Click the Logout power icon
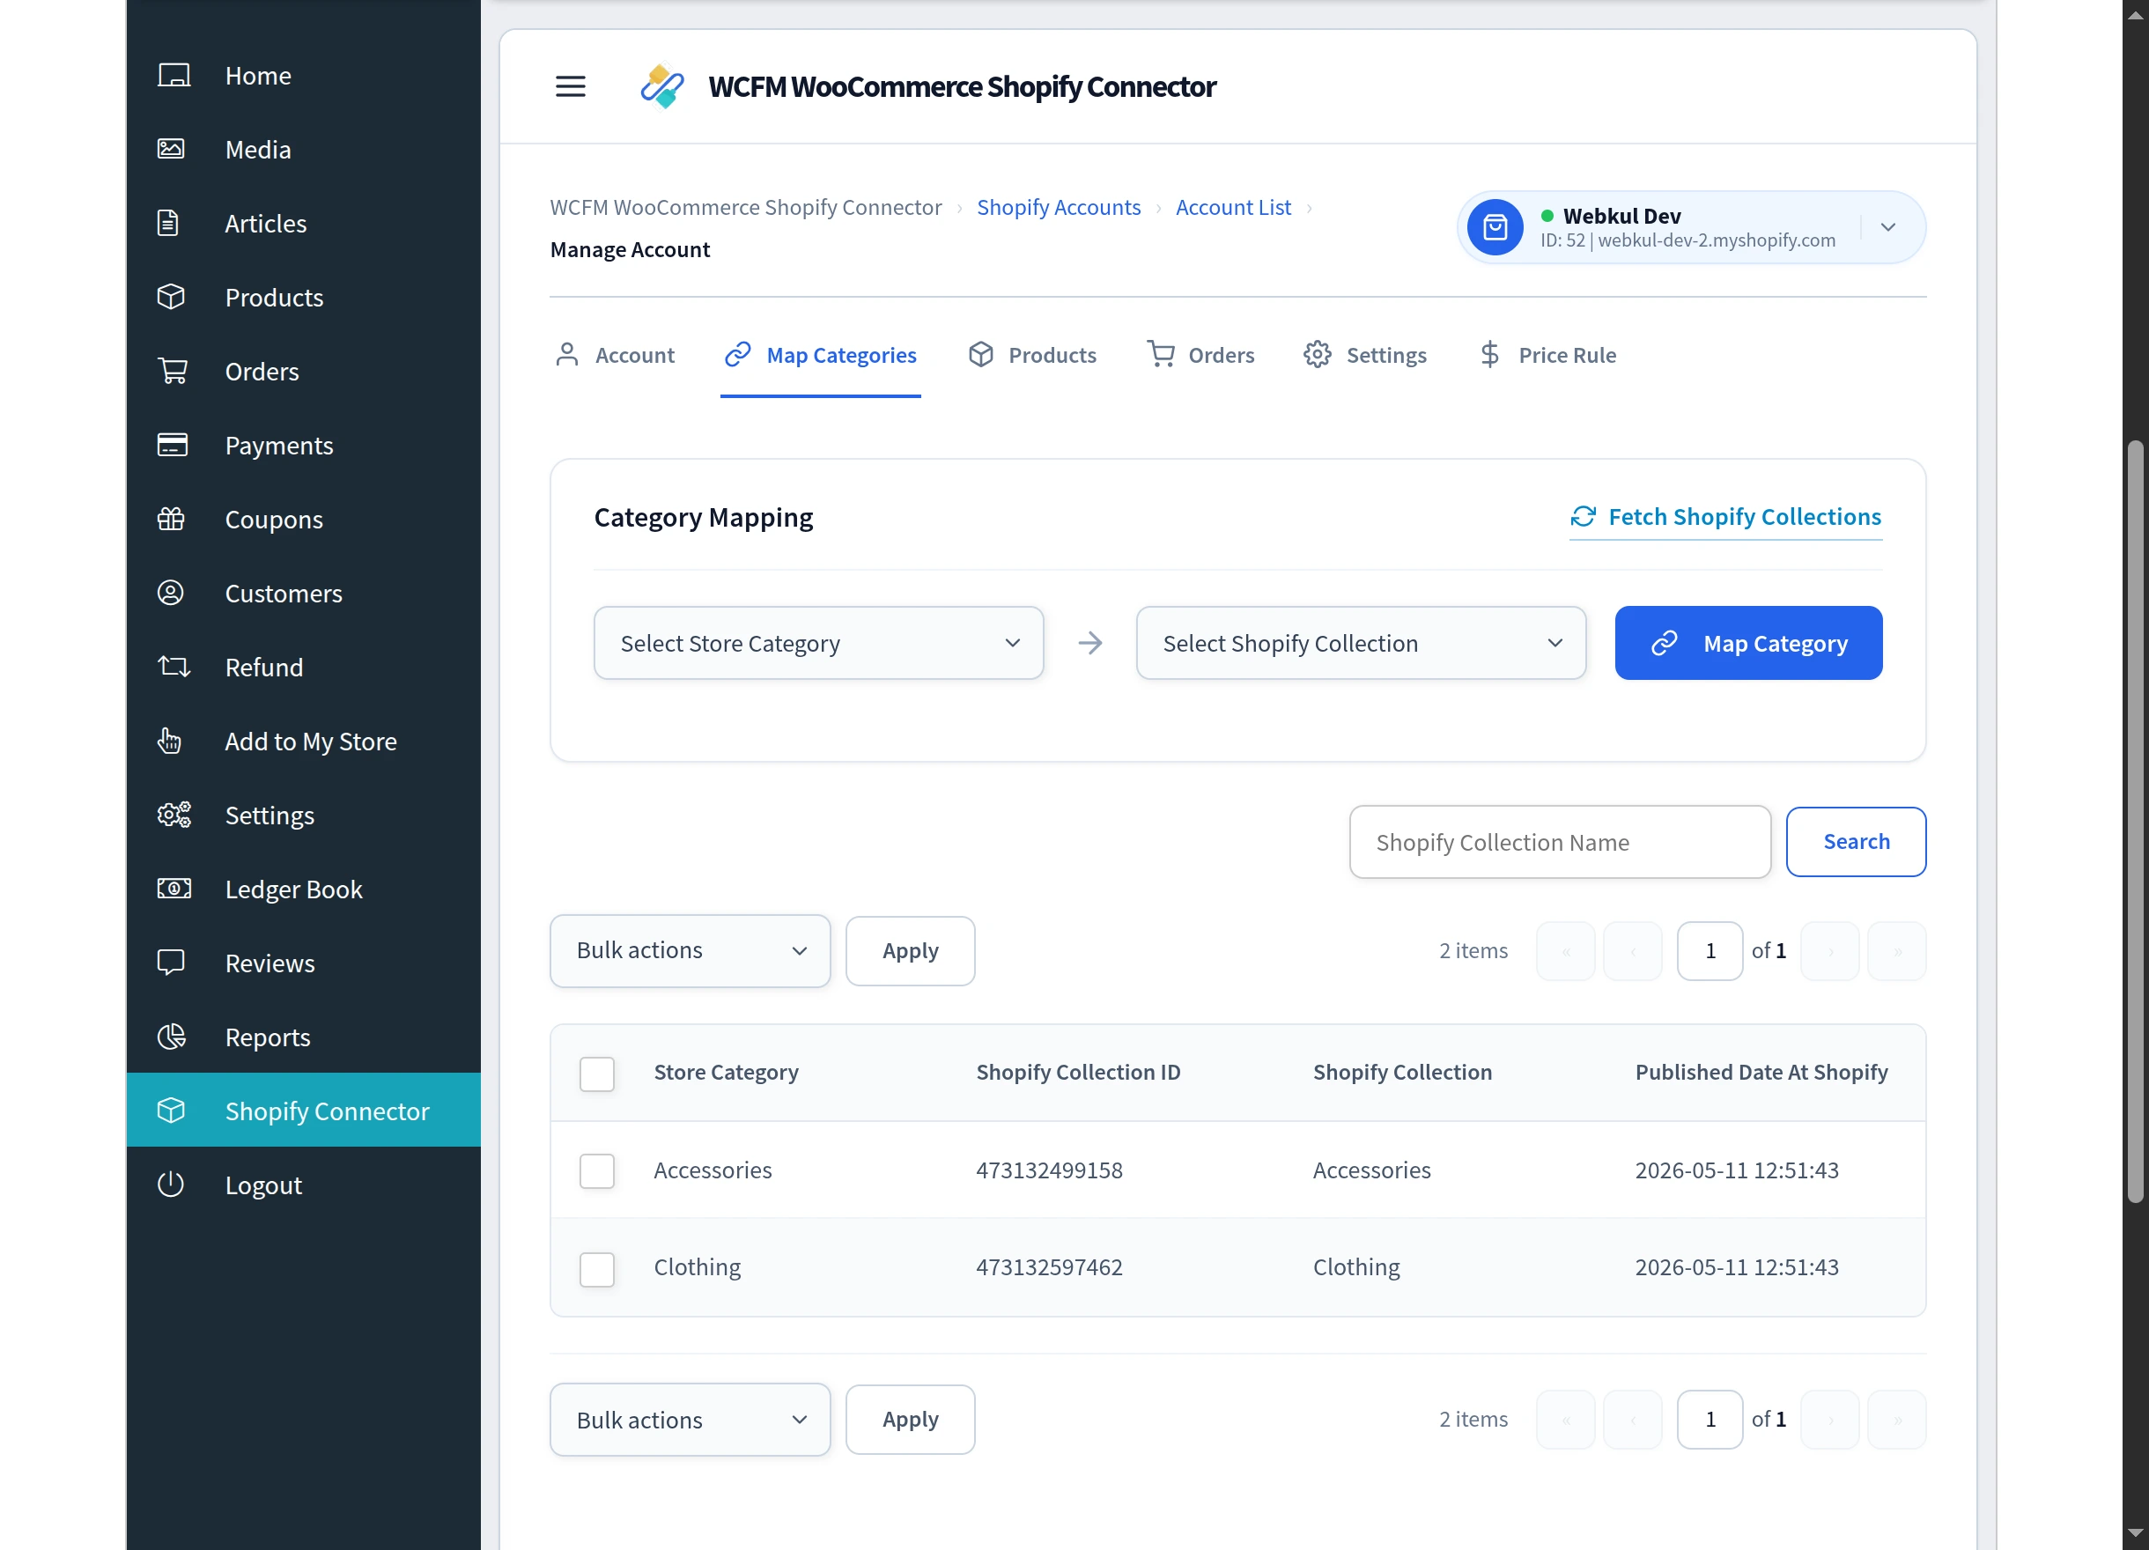 pyautogui.click(x=171, y=1185)
